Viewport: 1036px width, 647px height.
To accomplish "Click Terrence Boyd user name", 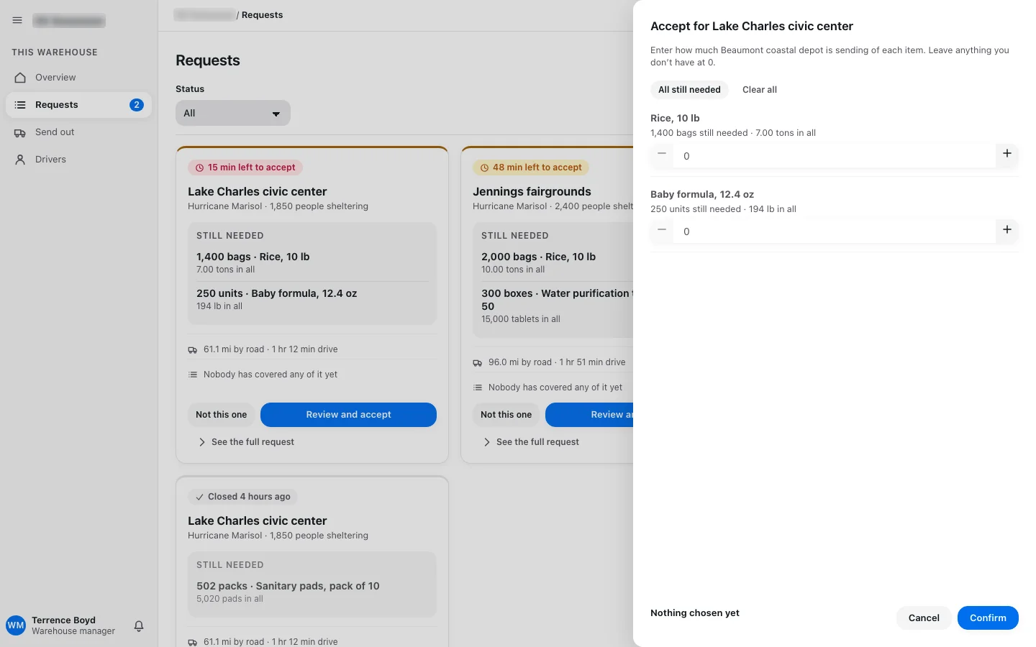I will (x=63, y=620).
